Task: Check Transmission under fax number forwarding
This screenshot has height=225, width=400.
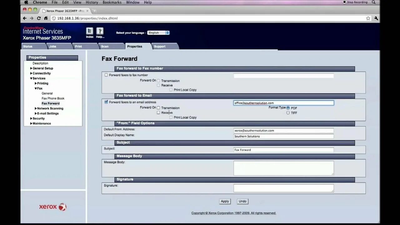Action: click(x=158, y=81)
